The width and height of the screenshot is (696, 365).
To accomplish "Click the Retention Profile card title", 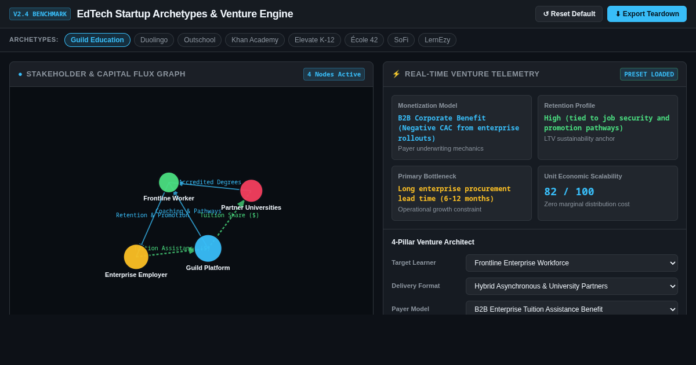I will [x=570, y=105].
